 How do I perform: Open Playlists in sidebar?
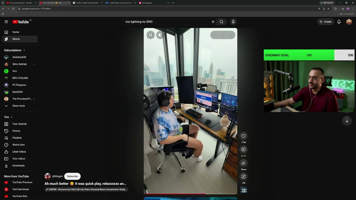pos(20,138)
